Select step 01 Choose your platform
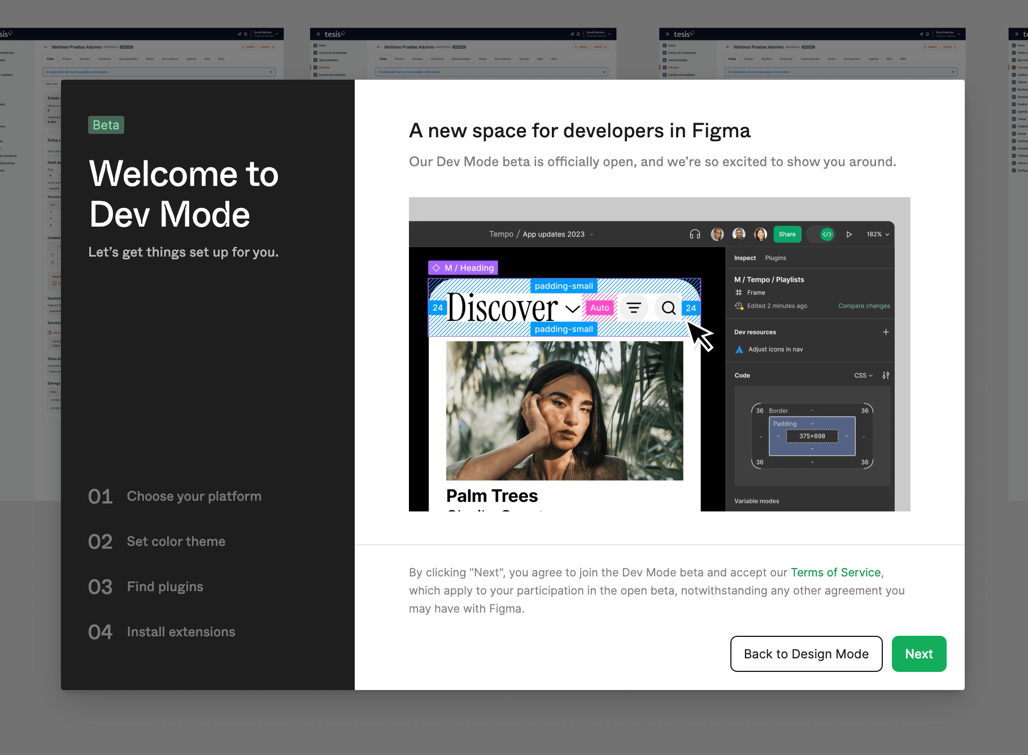The width and height of the screenshot is (1028, 755). coord(175,496)
